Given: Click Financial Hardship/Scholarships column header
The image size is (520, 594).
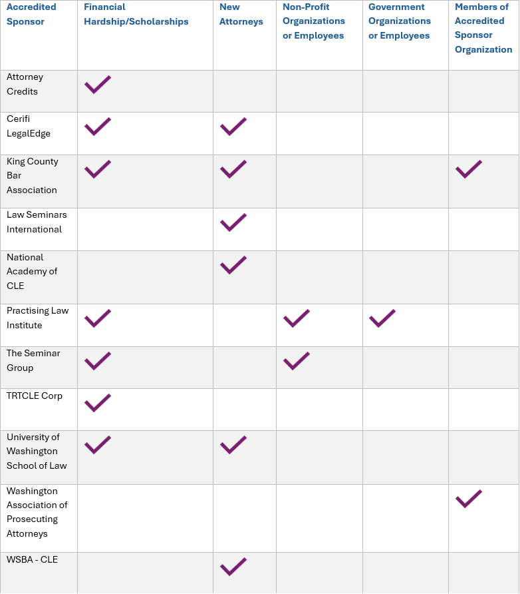Looking at the screenshot, I should pos(136,14).
